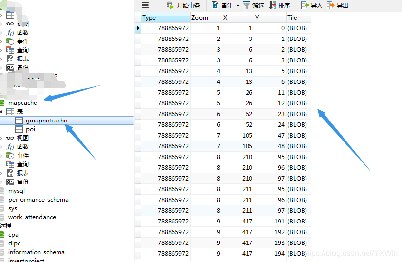Click the (BLOB) cell in Zoom 2 row
The height and width of the screenshot is (262, 402).
pos(299,39)
